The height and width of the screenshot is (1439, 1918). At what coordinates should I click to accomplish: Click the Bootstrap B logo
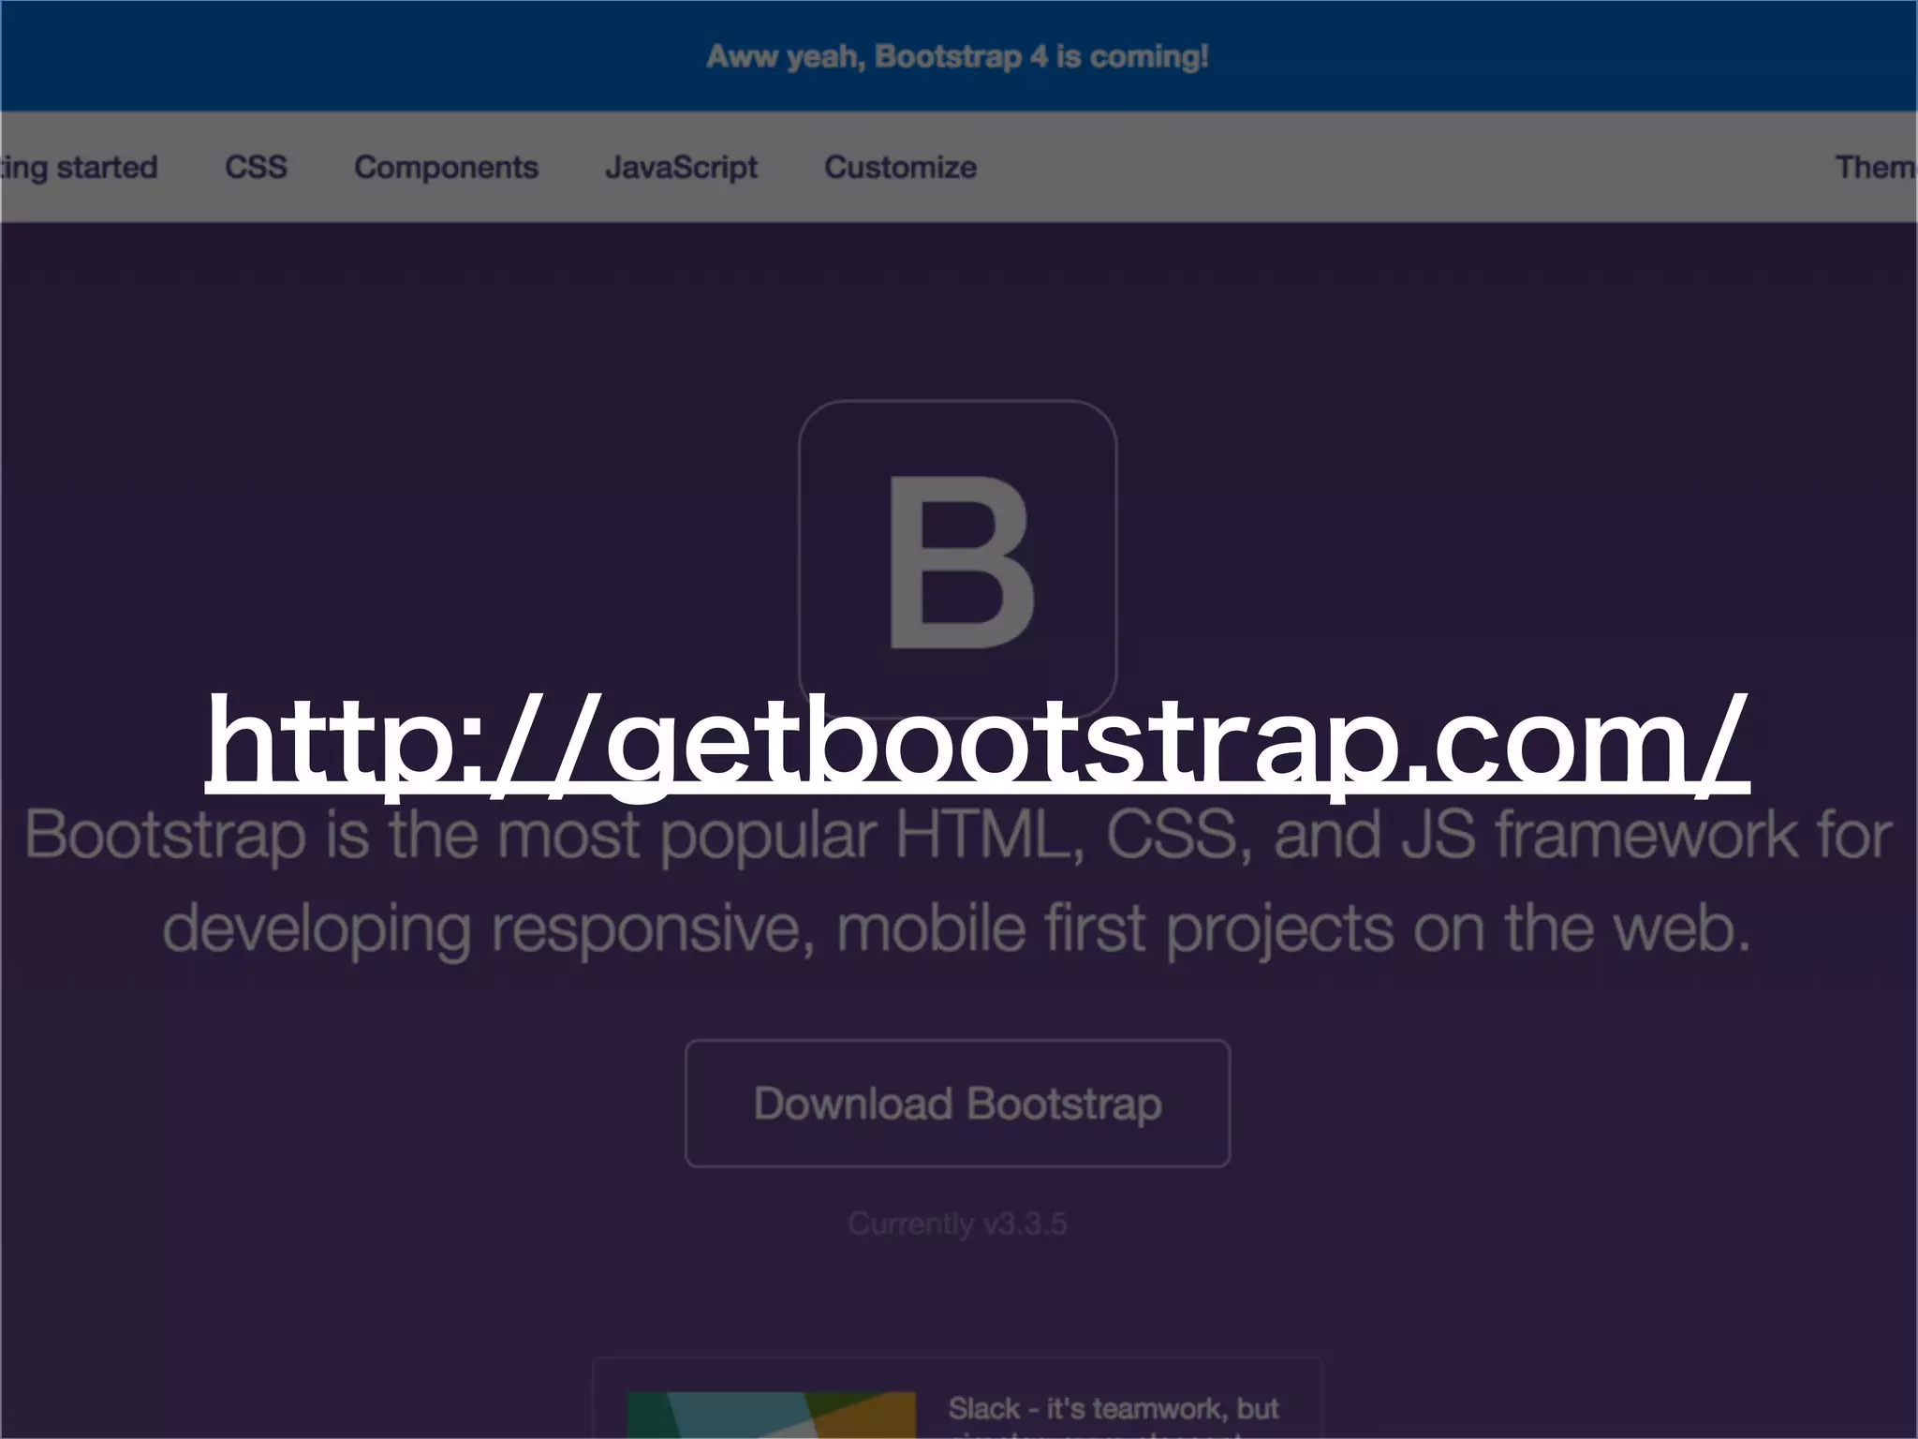tap(957, 559)
